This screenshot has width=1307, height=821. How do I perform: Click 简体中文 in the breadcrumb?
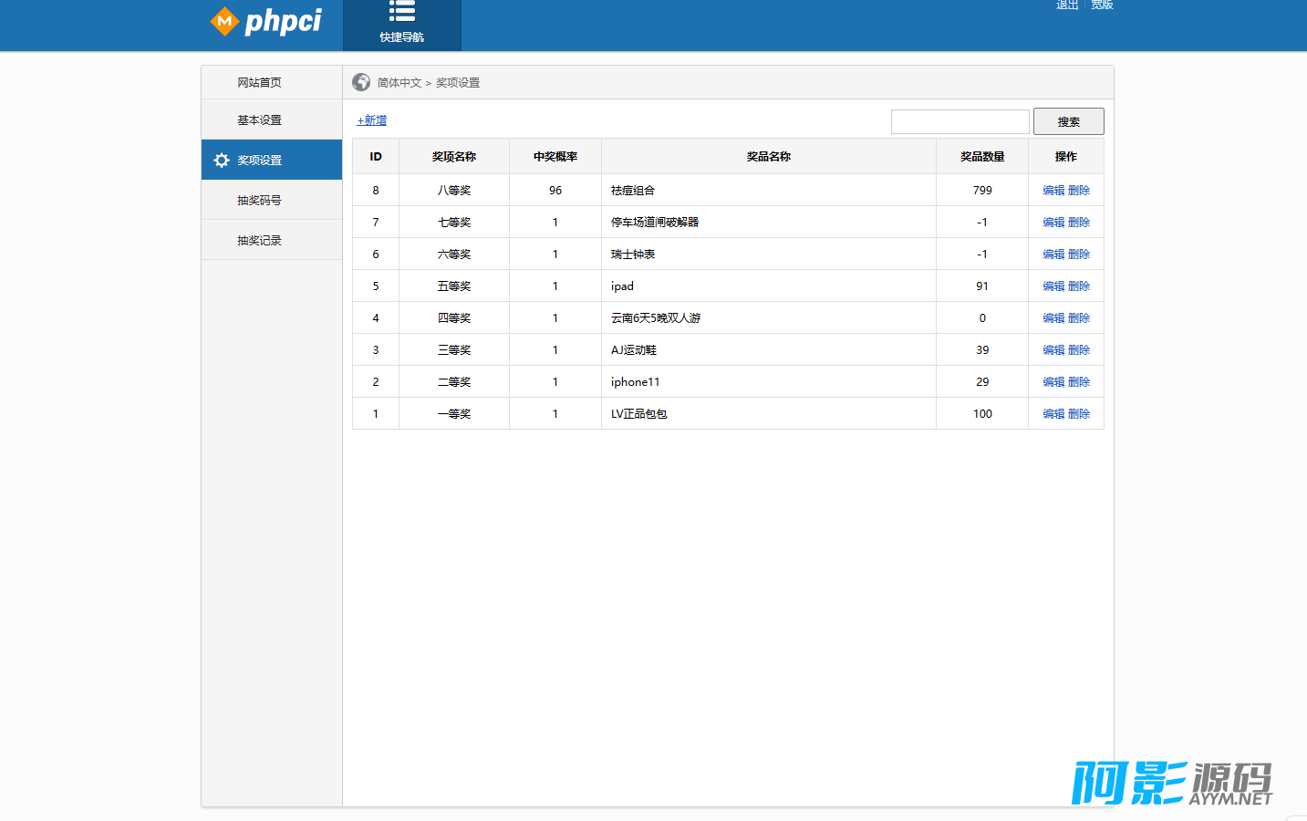coord(399,83)
